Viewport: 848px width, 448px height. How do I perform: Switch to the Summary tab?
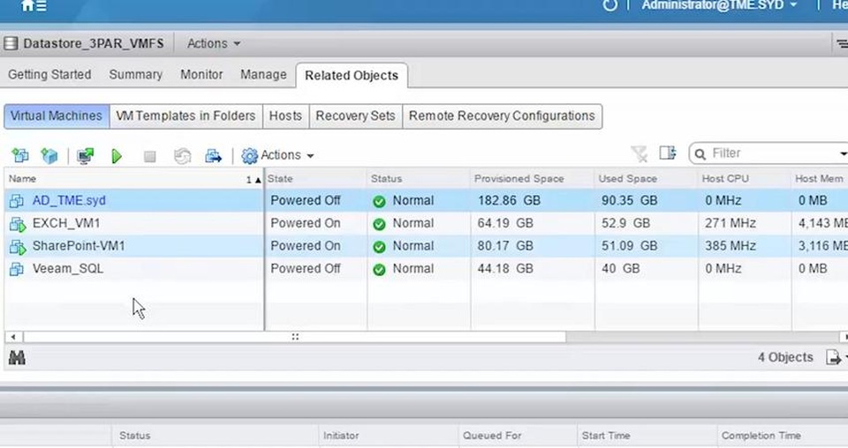click(135, 75)
